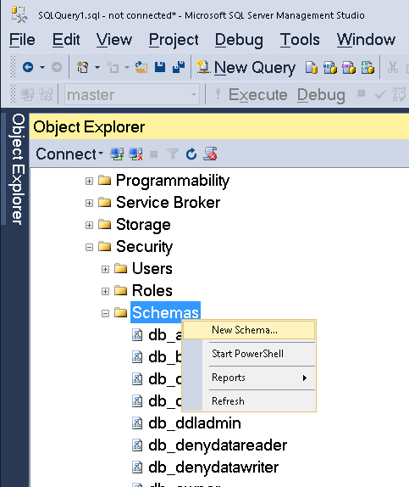
Task: Click the New Query button
Action: coord(246,68)
